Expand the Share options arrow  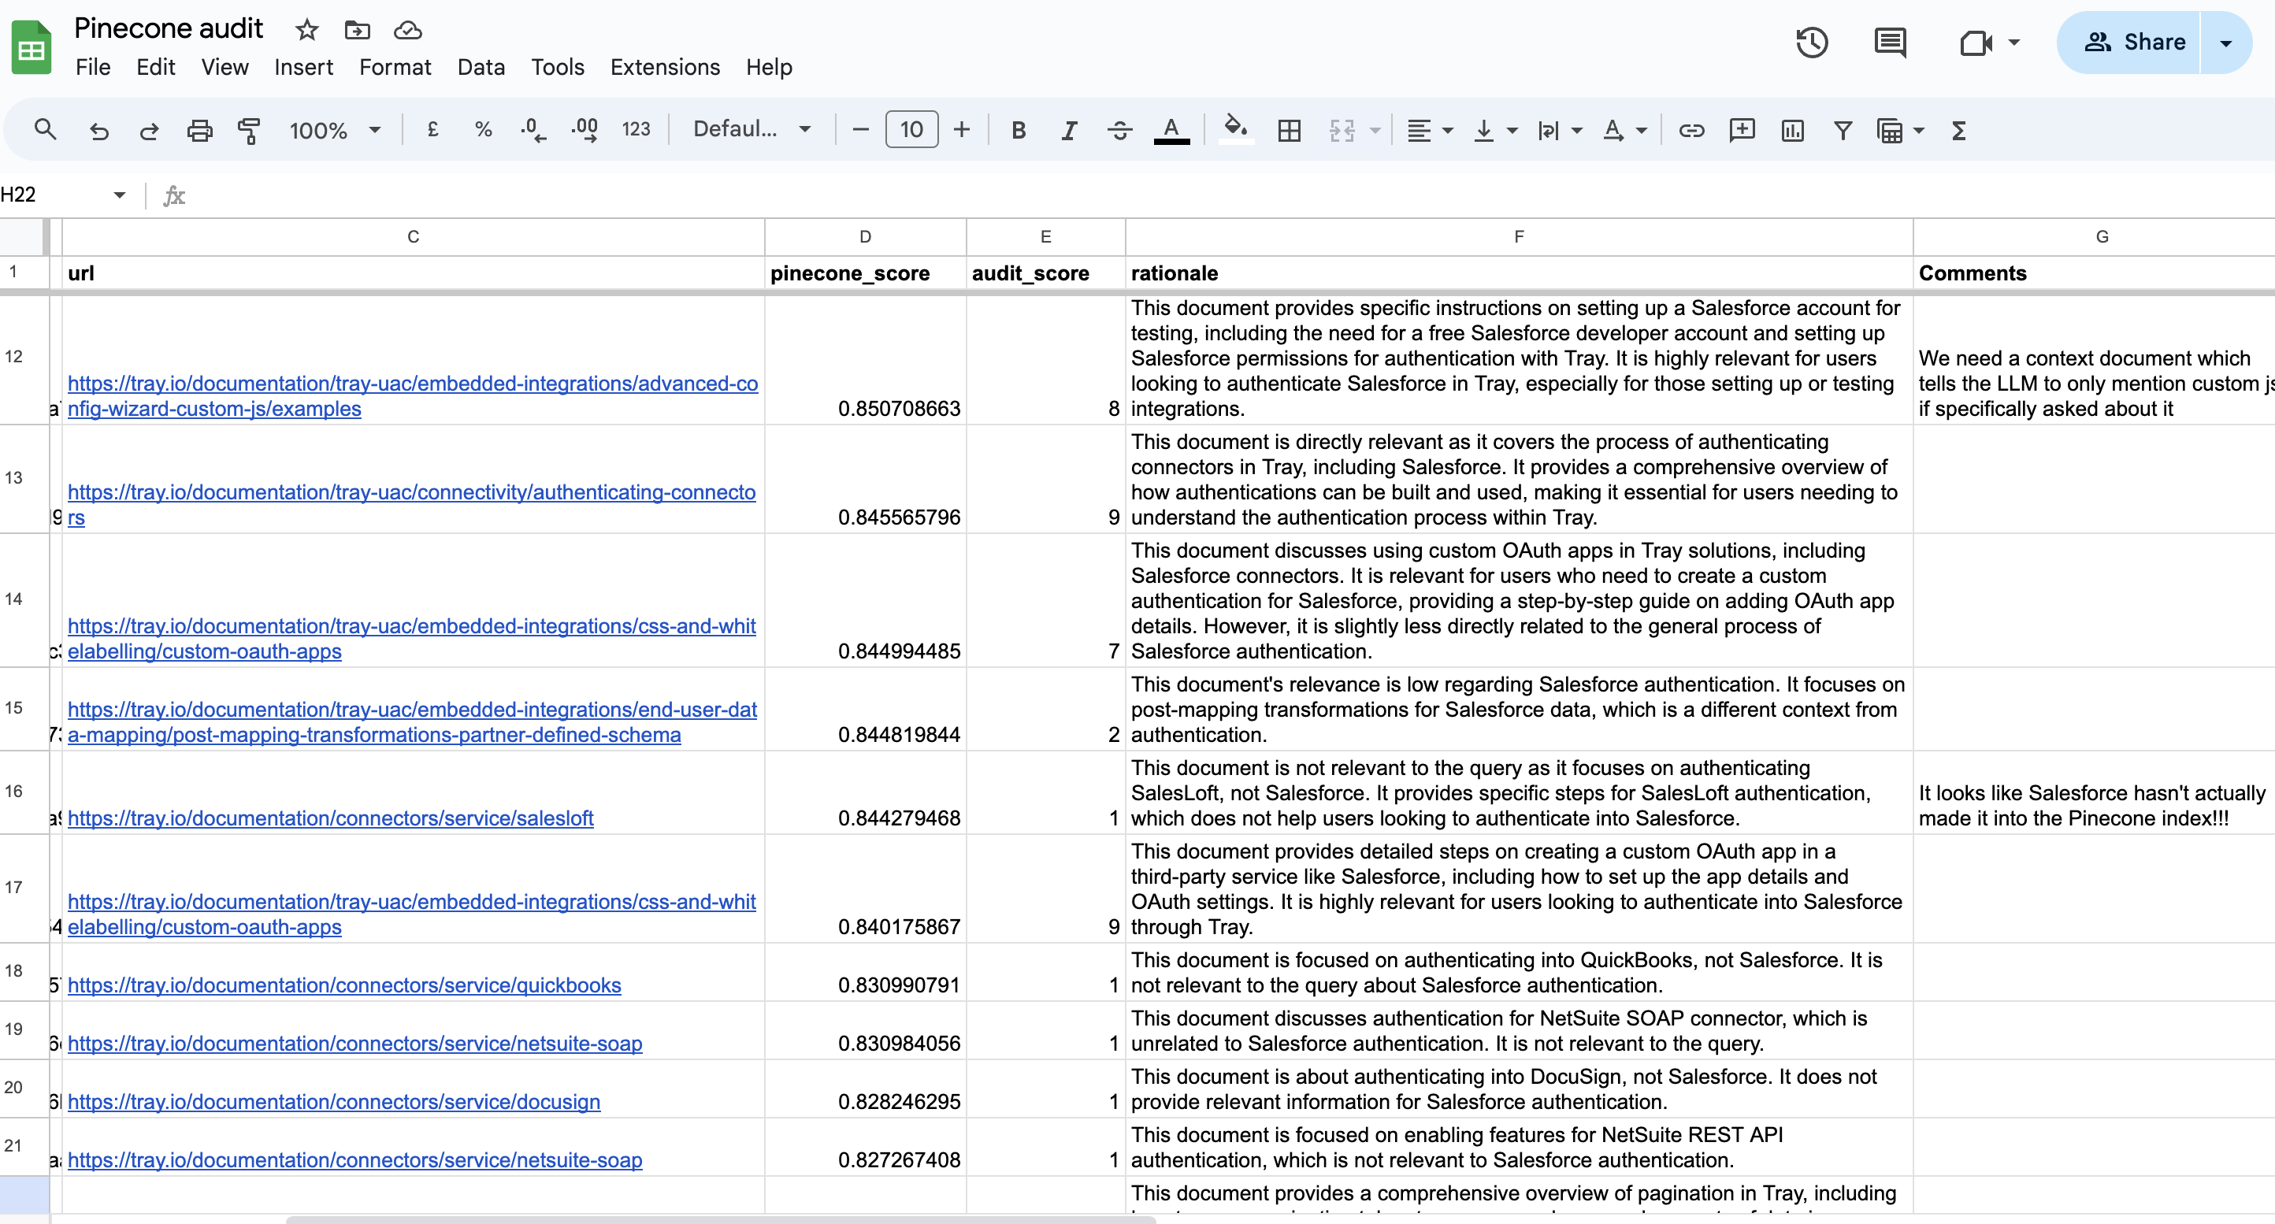tap(2225, 43)
